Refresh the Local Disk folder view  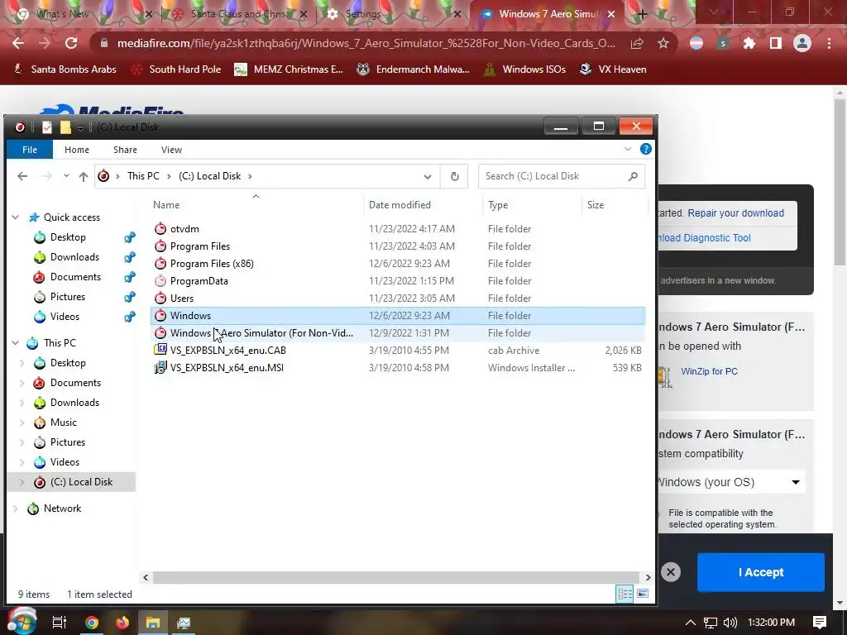pyautogui.click(x=455, y=177)
